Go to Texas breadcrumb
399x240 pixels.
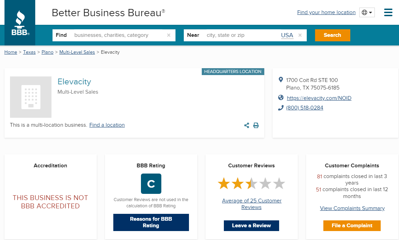(x=29, y=52)
